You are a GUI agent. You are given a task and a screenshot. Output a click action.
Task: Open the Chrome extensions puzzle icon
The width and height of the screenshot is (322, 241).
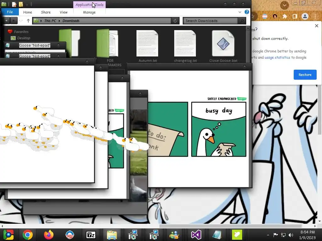[285, 16]
